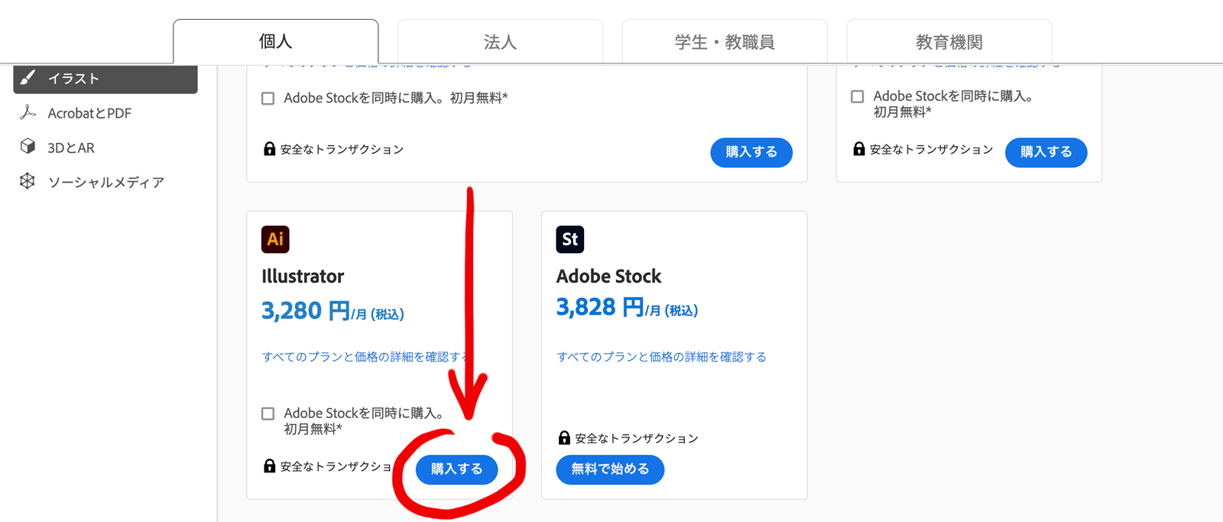Select the brush icon for イラスト
Image resolution: width=1223 pixels, height=522 pixels.
pos(28,78)
